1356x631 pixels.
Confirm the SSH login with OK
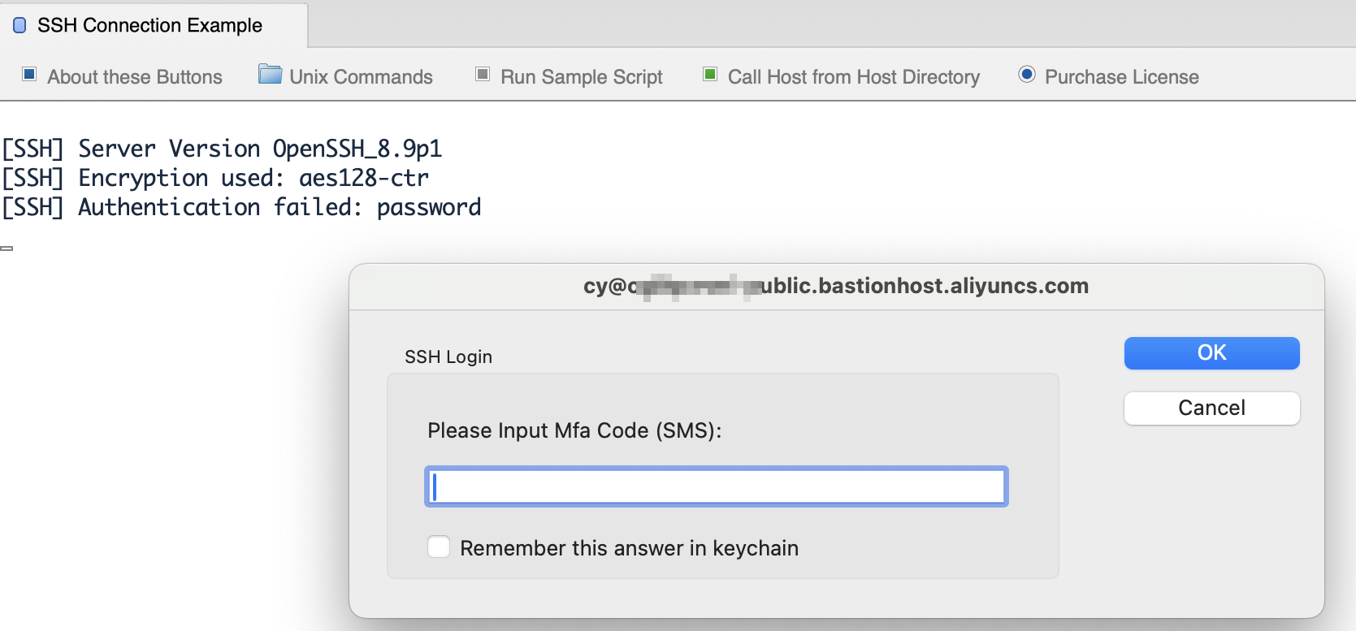[1211, 353]
